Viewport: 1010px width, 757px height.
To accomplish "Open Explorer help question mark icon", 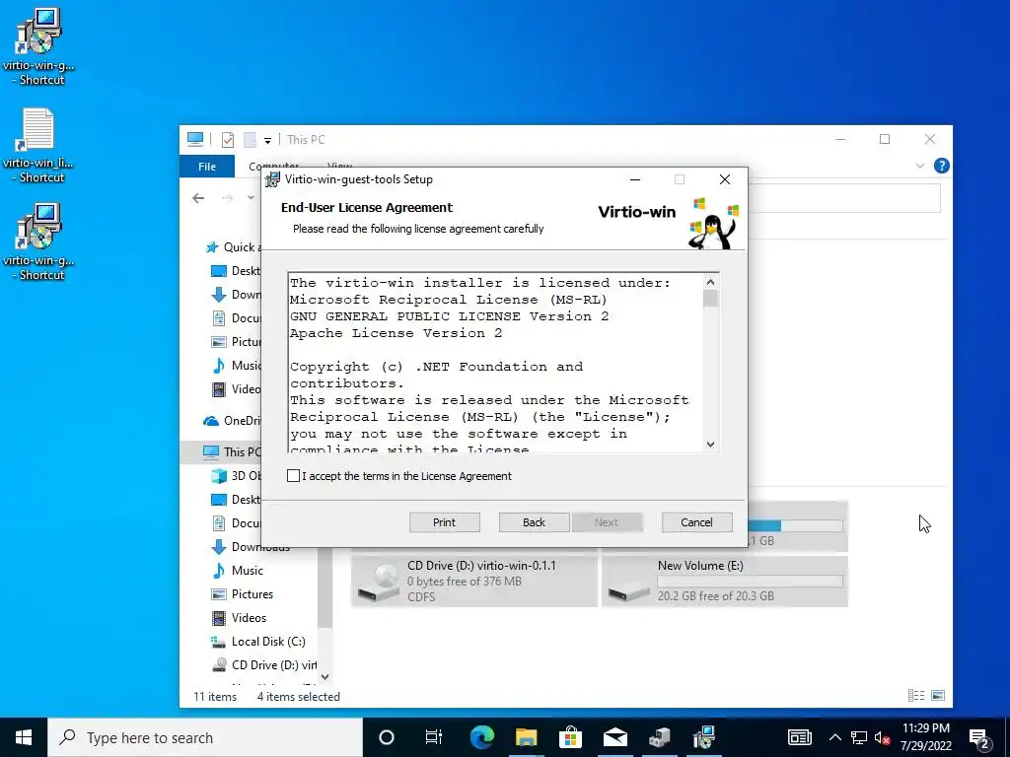I will [941, 166].
